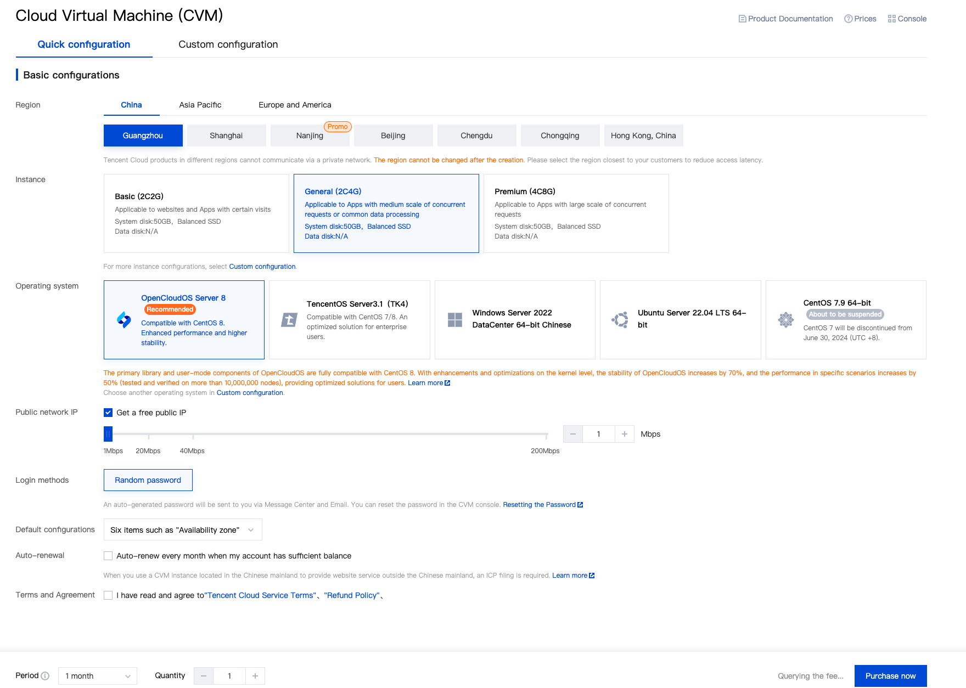966x688 pixels.
Task: Select Chongqing region
Action: pyautogui.click(x=560, y=136)
